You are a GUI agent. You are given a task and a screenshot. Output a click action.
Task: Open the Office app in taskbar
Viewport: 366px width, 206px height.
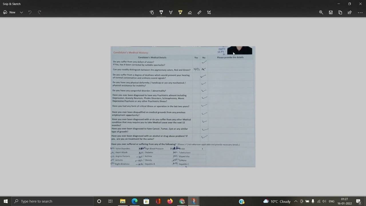coord(158,201)
